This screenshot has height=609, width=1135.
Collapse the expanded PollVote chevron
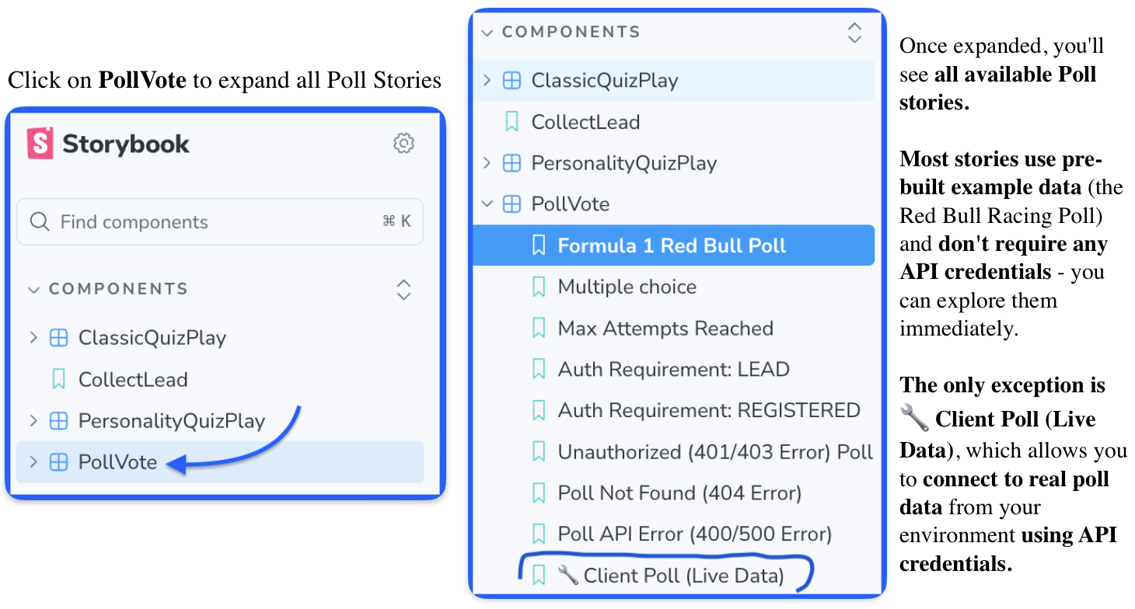(x=487, y=205)
